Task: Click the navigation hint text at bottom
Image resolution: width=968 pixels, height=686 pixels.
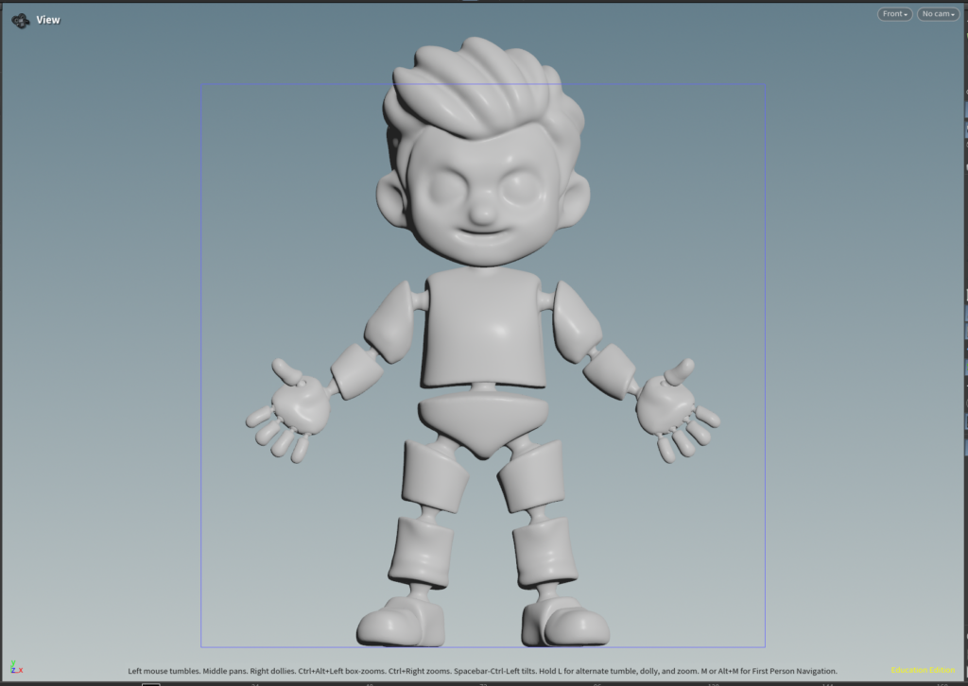Action: pyautogui.click(x=482, y=671)
